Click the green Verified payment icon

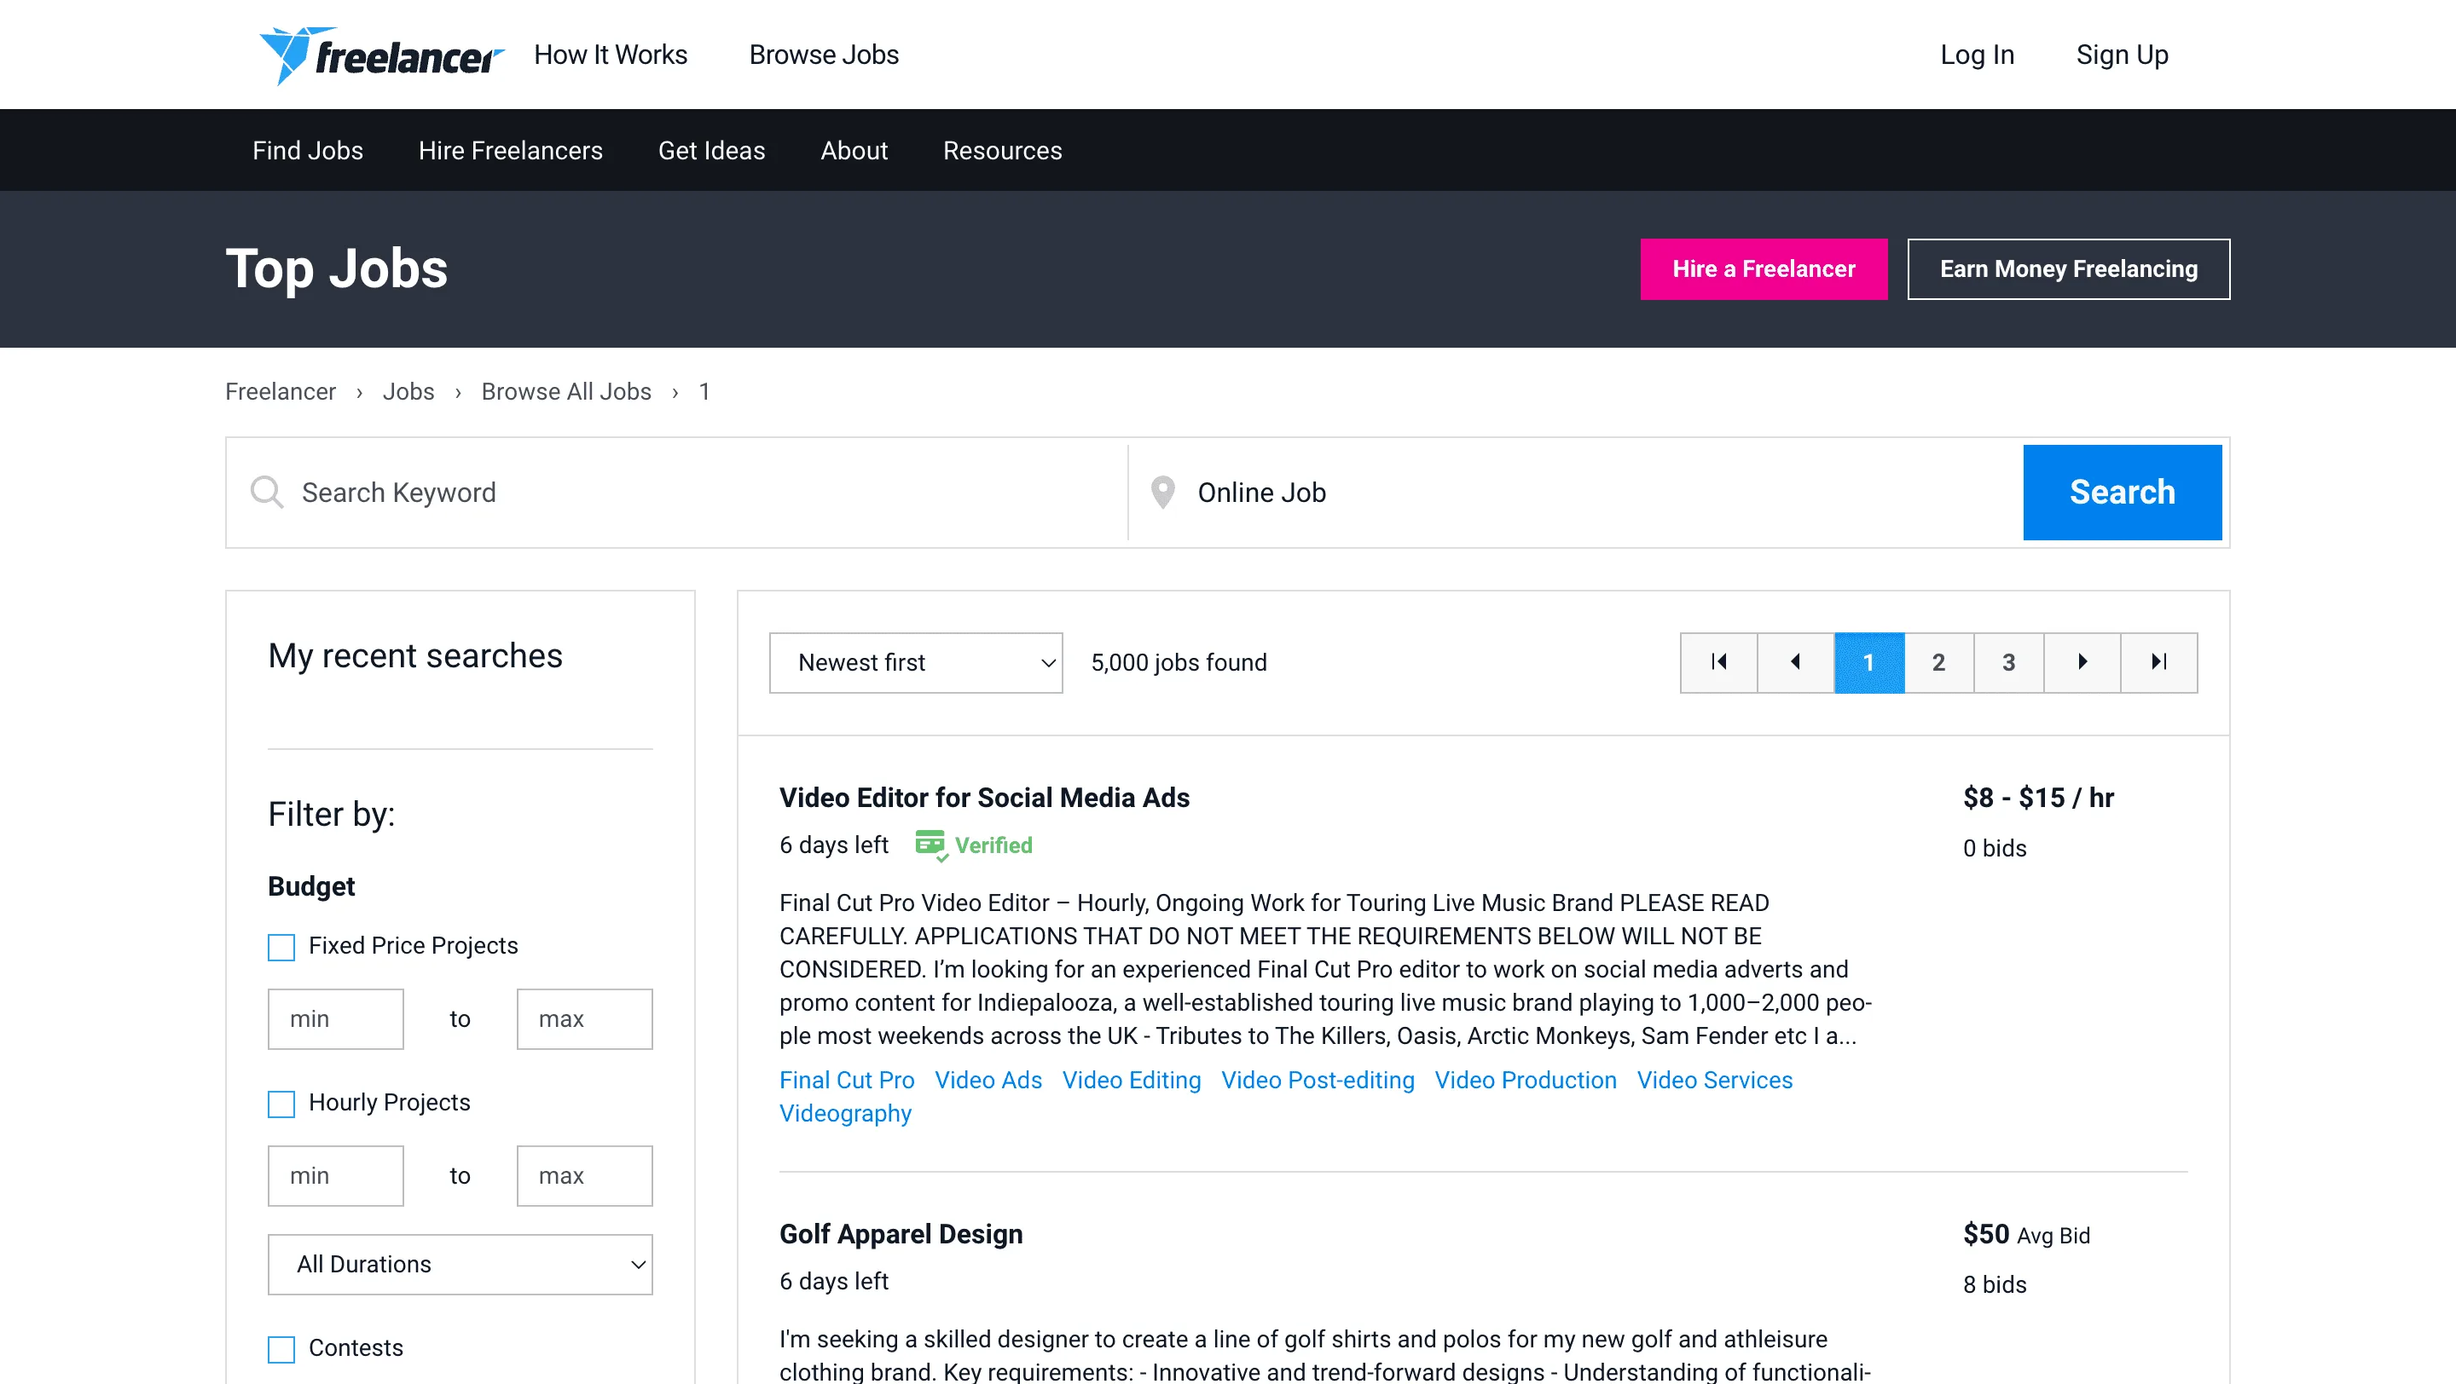click(x=930, y=844)
